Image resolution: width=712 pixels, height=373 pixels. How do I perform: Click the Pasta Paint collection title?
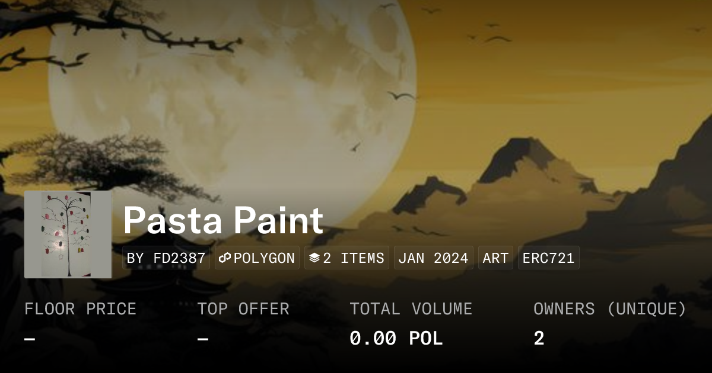coord(223,220)
